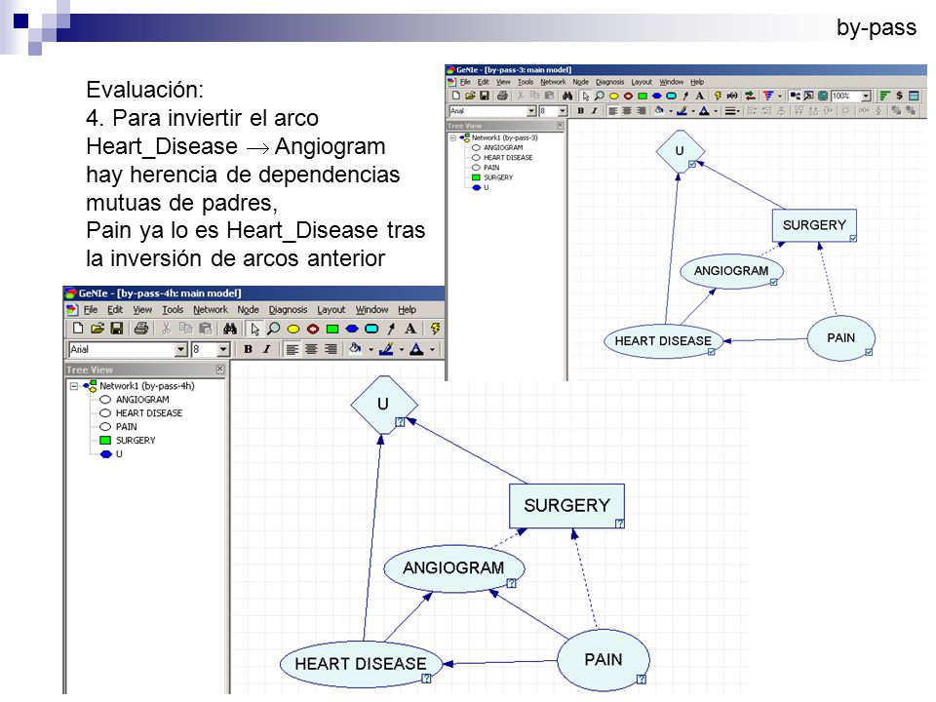Screen dimensions: 936x702
Task: Click Copy icon in by-pass-4h window
Action: pos(185,329)
